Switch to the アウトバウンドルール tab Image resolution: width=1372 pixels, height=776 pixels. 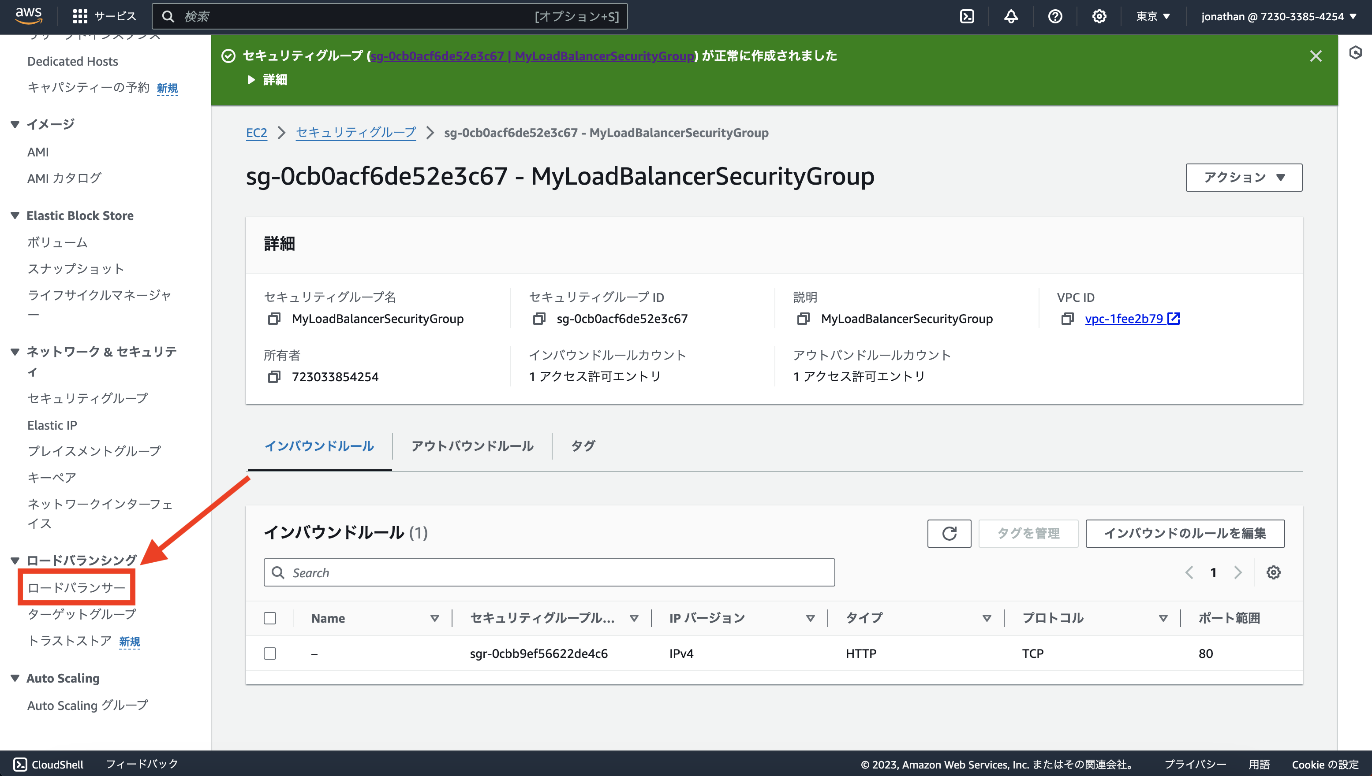coord(471,446)
